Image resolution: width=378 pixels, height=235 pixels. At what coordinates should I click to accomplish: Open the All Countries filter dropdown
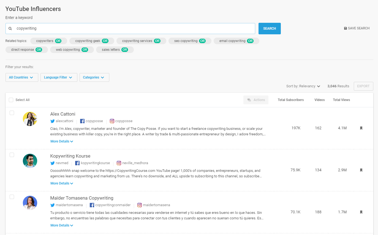point(21,77)
